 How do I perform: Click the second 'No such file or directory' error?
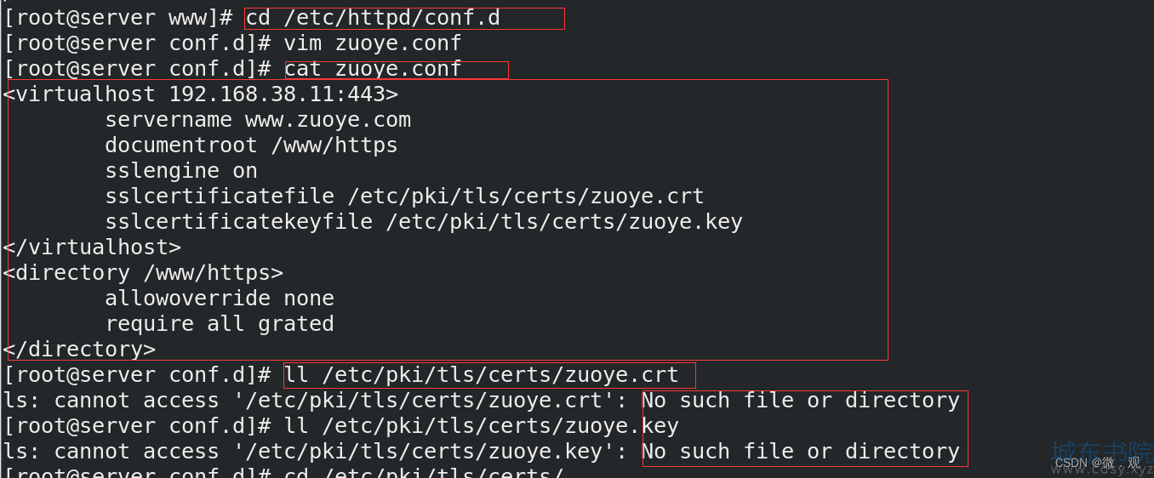click(x=801, y=452)
